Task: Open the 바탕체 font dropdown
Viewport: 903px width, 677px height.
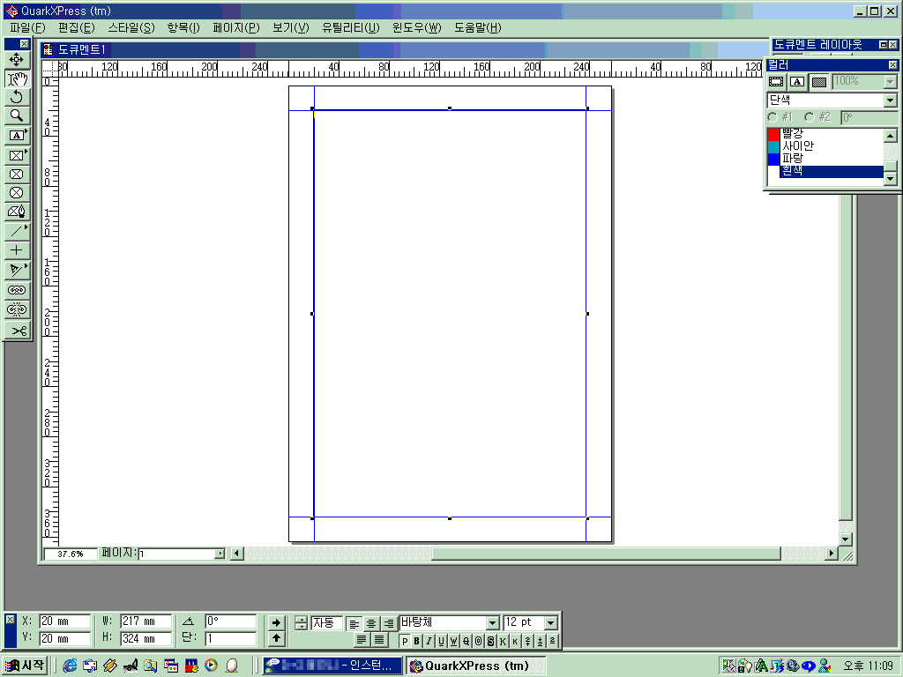Action: pyautogui.click(x=493, y=623)
